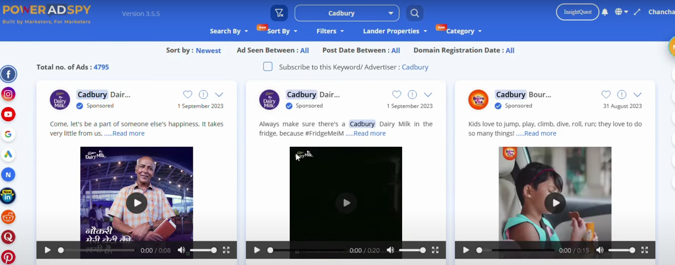Screen dimensions: 675x265
Task: Open Google Ads platform icon
Action: (8, 155)
